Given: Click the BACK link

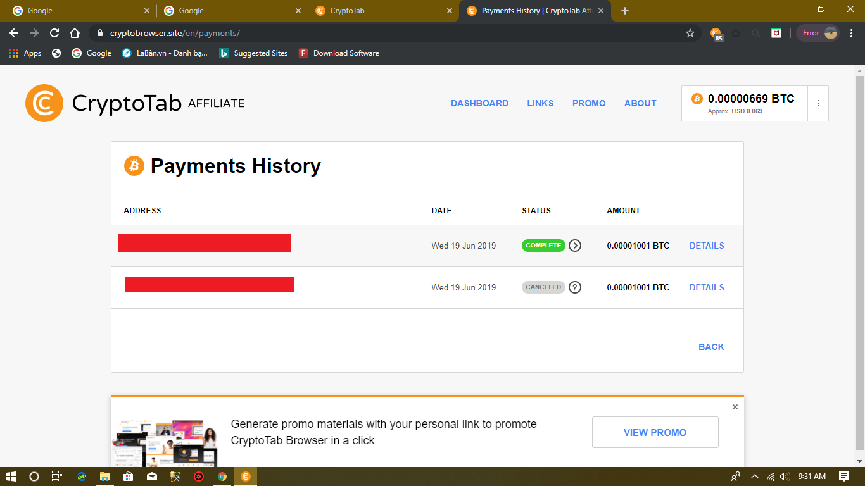Looking at the screenshot, I should tap(711, 347).
